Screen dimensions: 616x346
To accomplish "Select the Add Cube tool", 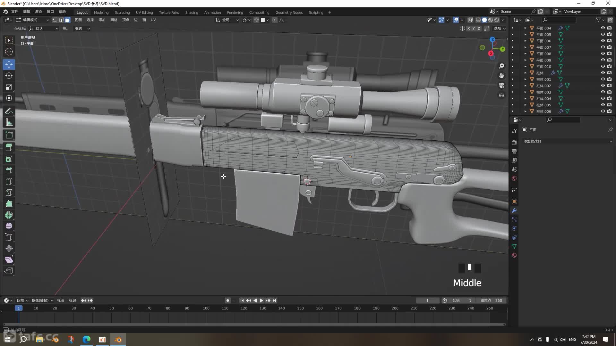I will point(9,135).
